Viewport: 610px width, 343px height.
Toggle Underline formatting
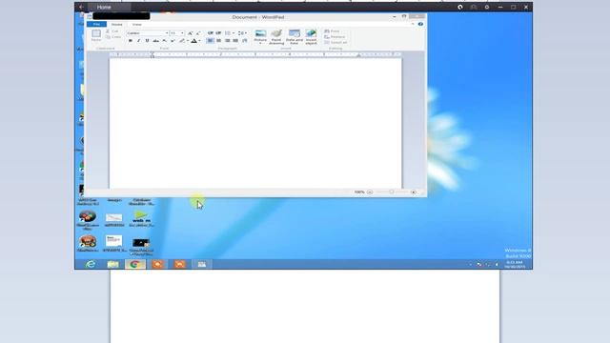[147, 41]
